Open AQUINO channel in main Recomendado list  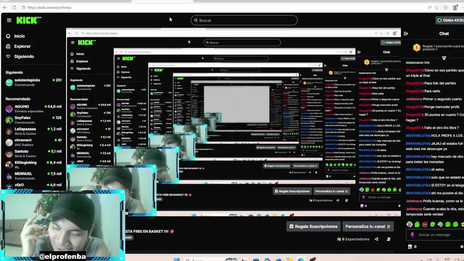point(33,109)
